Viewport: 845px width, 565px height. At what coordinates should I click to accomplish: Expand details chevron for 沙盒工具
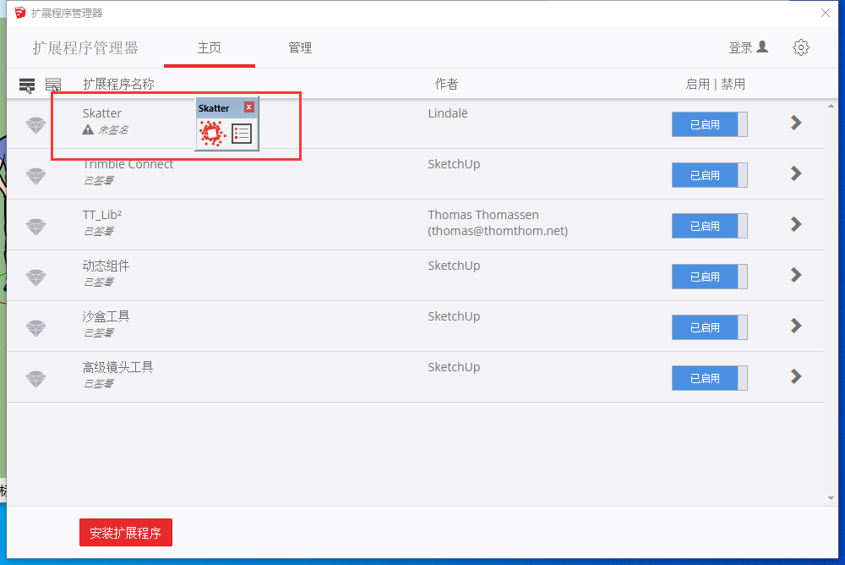tap(796, 326)
